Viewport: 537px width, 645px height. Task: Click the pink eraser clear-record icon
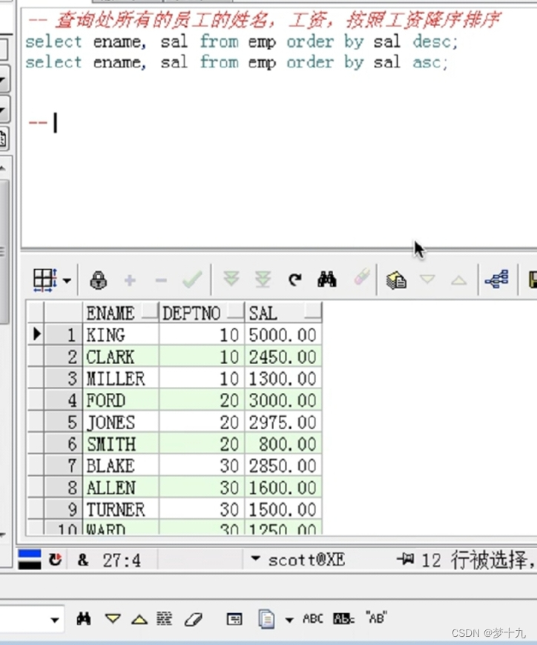point(362,277)
